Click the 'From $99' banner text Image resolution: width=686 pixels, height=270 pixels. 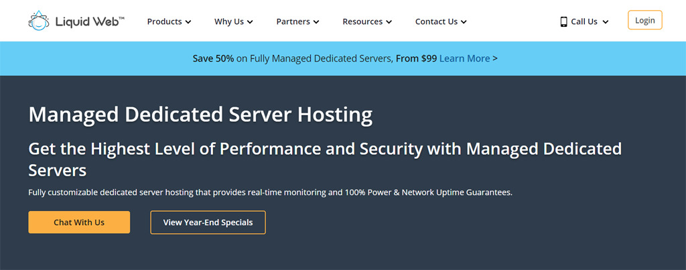(x=416, y=58)
